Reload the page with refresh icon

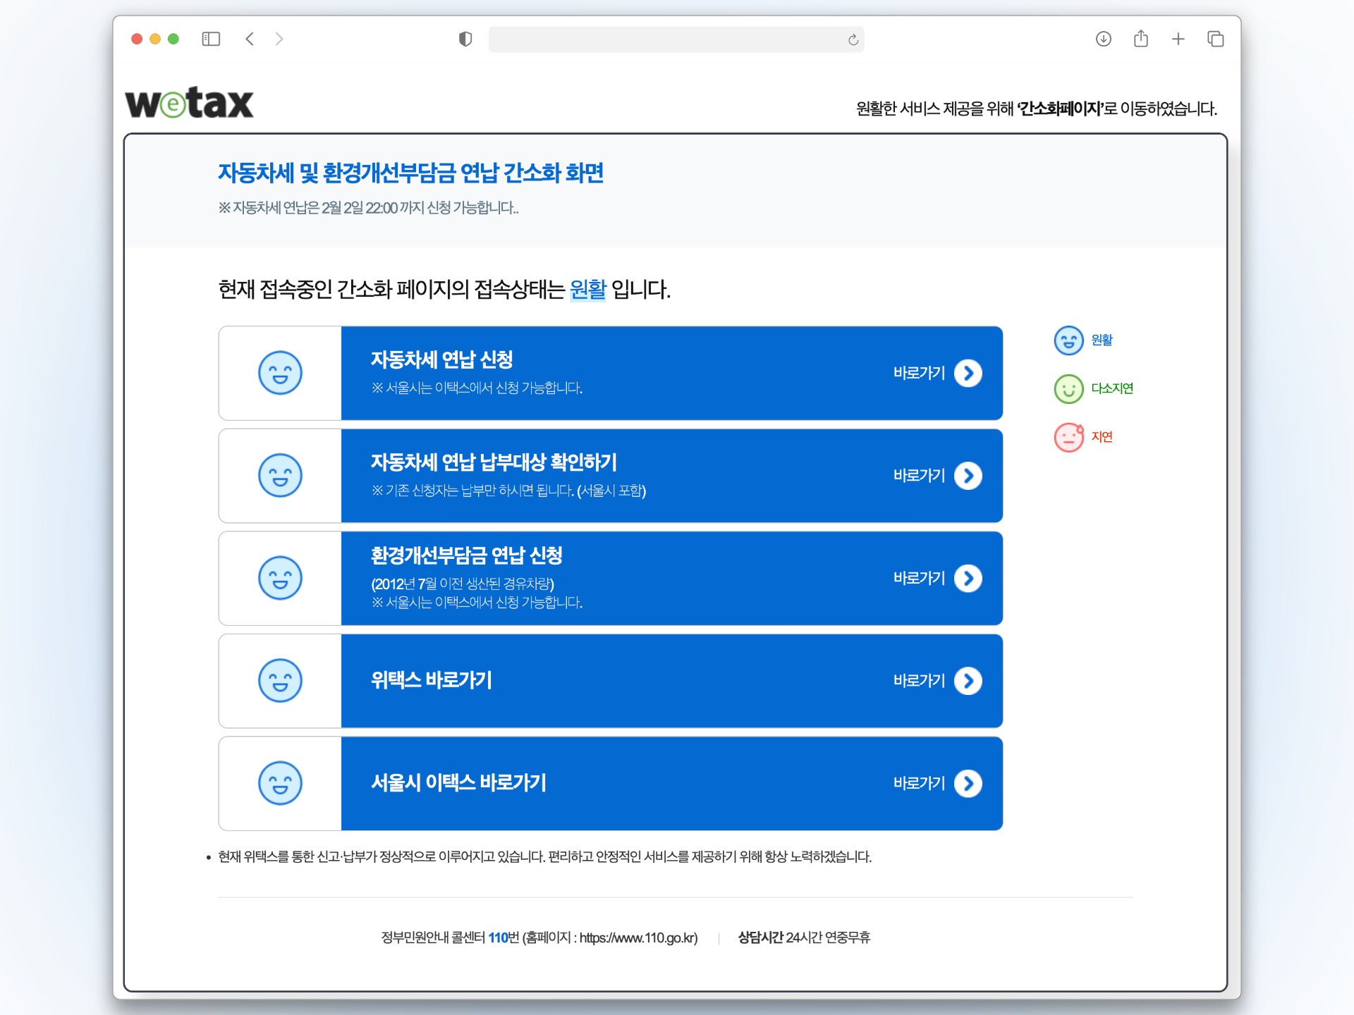point(853,39)
